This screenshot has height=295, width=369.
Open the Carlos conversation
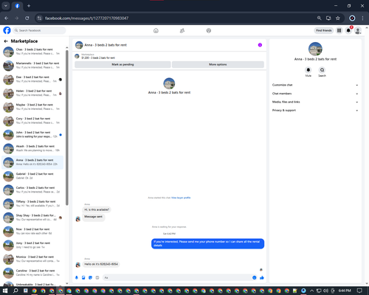coord(32,190)
